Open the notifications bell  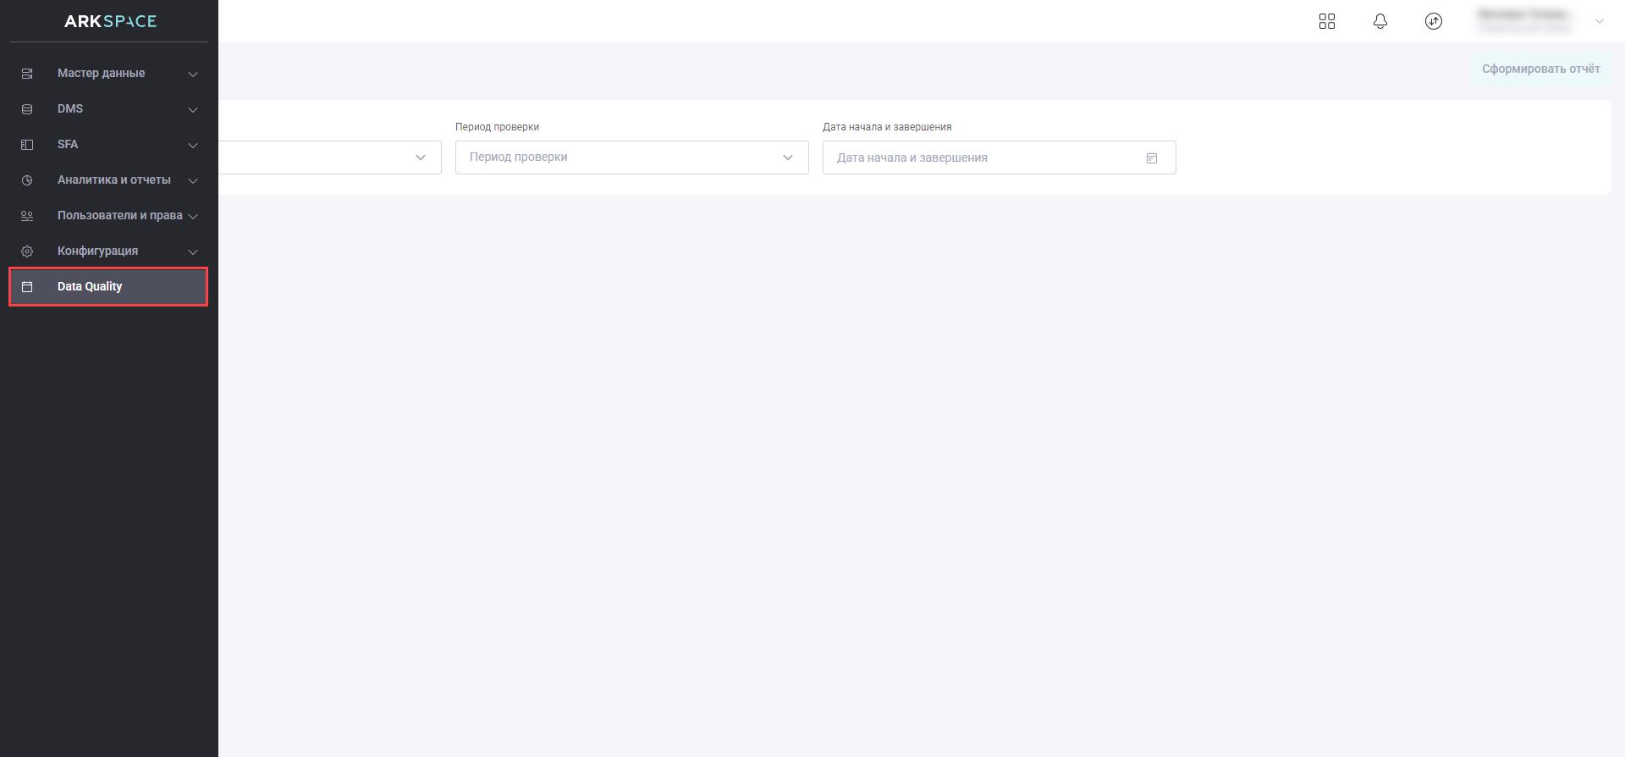[1380, 21]
